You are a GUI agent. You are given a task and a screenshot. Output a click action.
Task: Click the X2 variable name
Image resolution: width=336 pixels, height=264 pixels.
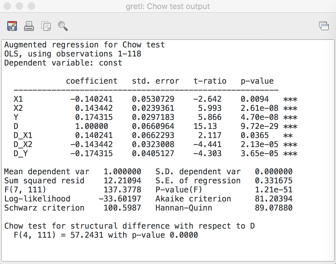tap(18, 108)
